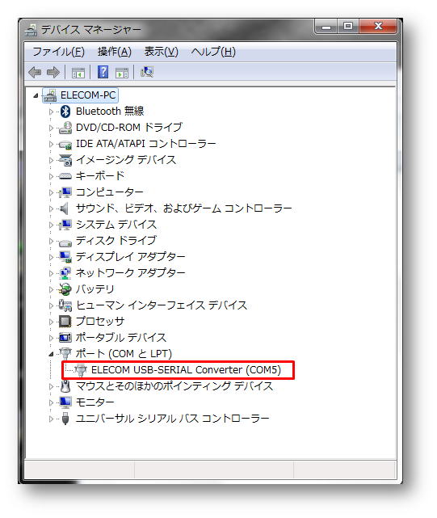The width and height of the screenshot is (437, 518).
Task: Collapse the ポート (COM と LPT) node
Action: pos(51,355)
